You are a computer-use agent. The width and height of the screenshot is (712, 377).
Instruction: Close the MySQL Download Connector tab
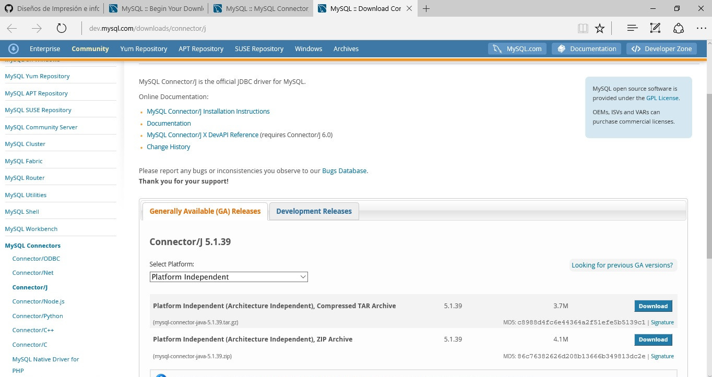point(409,8)
